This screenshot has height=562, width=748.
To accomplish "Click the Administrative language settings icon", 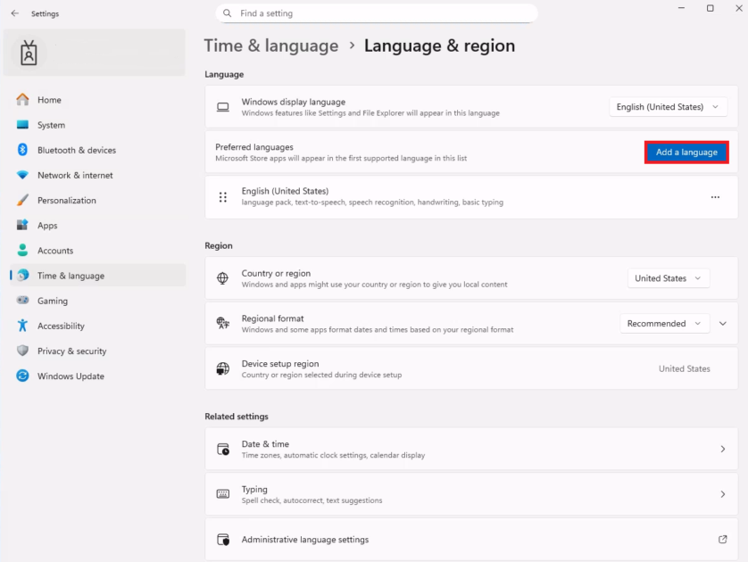I will pos(223,539).
